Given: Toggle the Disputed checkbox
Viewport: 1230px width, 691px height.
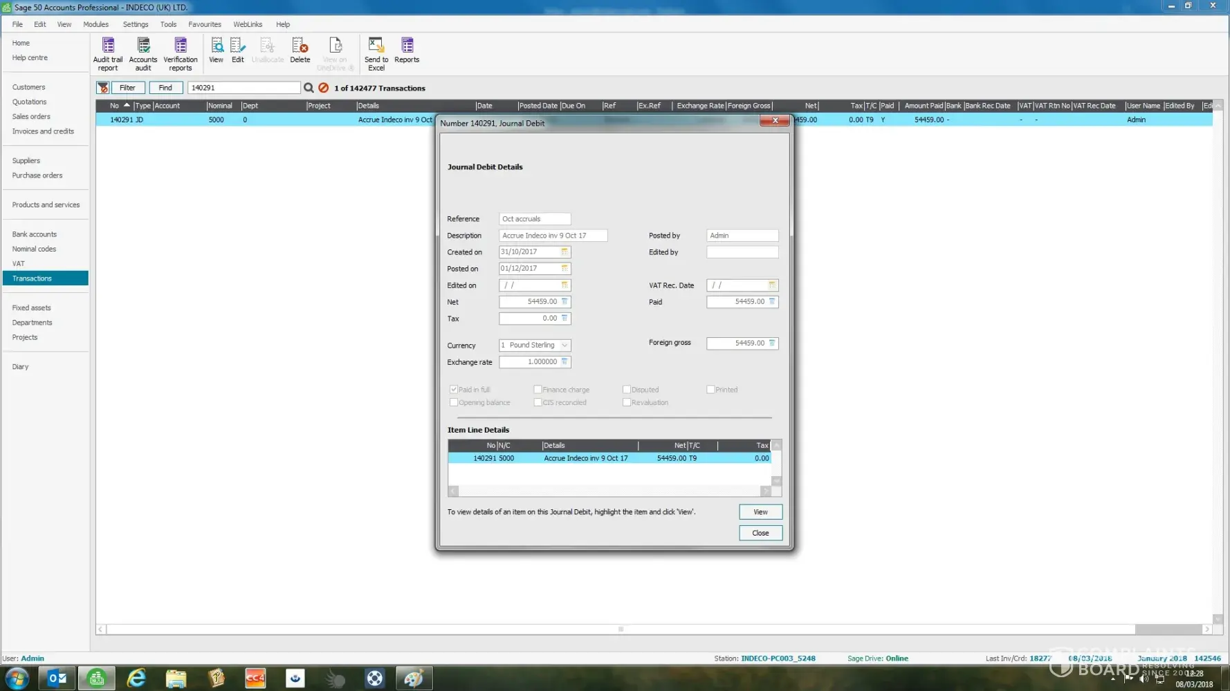Looking at the screenshot, I should tap(627, 390).
